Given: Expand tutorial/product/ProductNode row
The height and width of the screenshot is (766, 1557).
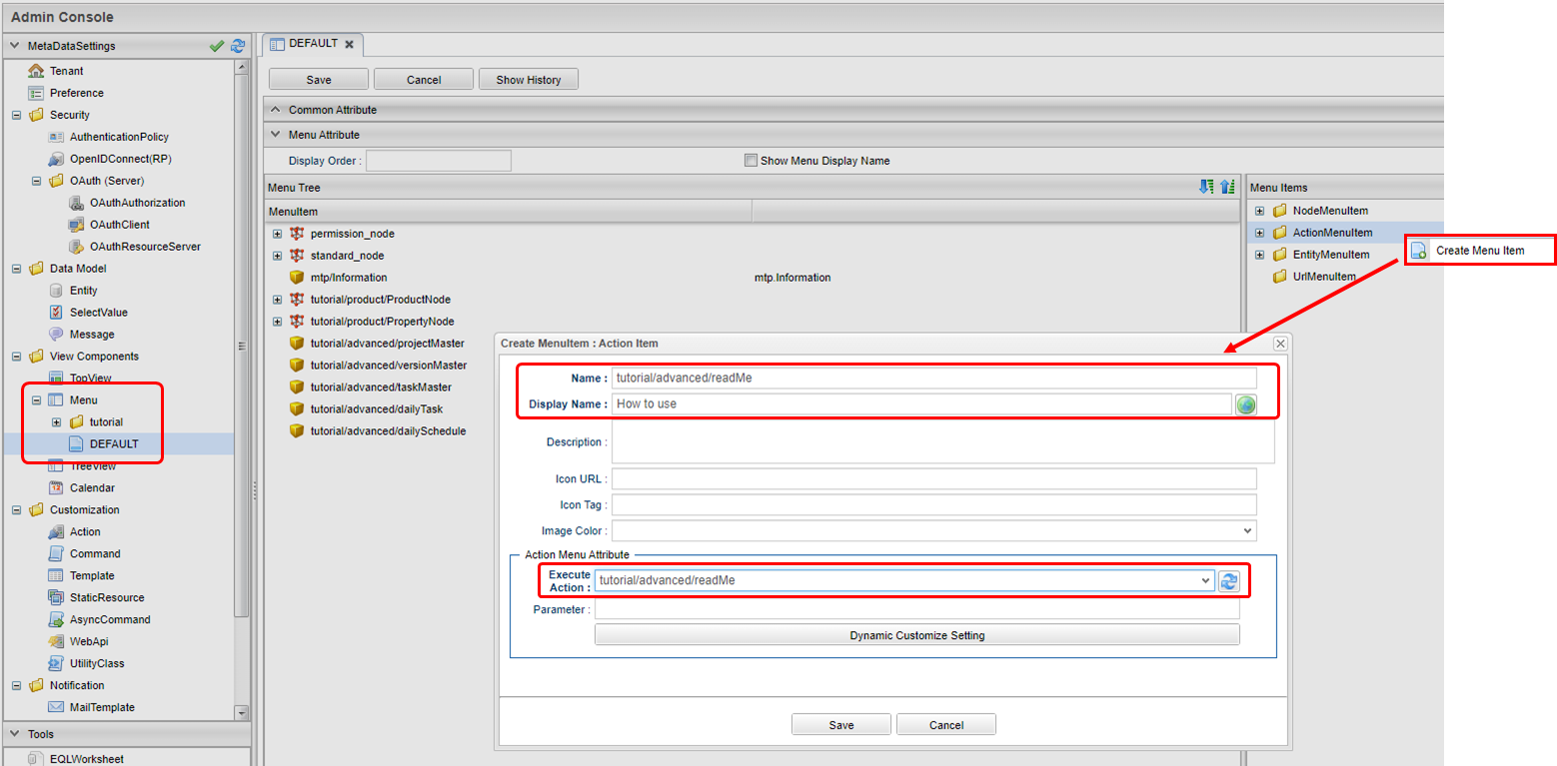Looking at the screenshot, I should point(277,300).
